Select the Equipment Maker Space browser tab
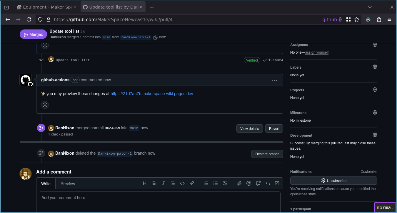397x213 pixels. (44, 6)
